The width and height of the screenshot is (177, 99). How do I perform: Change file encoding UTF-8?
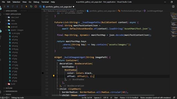pyautogui.click(x=106, y=98)
